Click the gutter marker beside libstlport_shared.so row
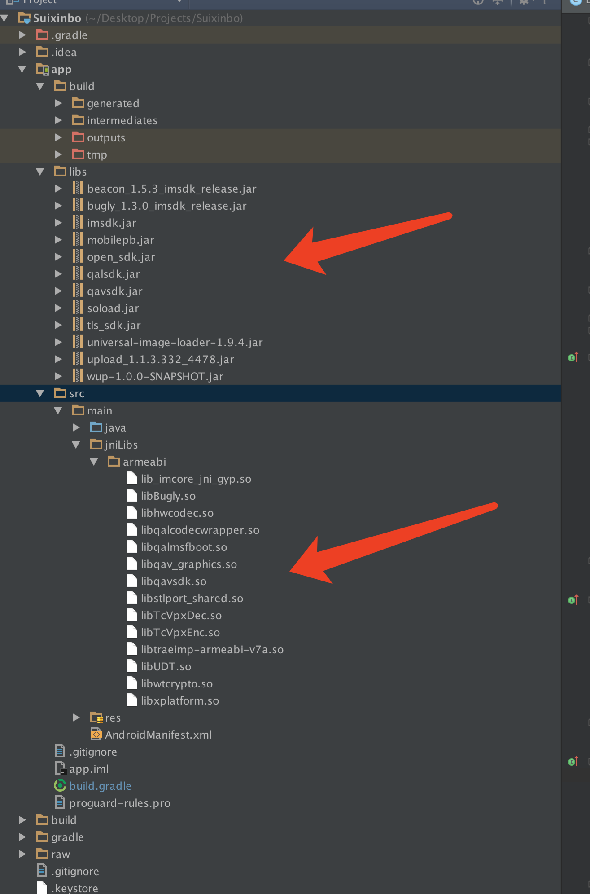 [573, 600]
